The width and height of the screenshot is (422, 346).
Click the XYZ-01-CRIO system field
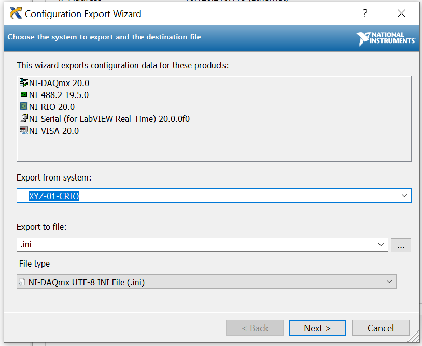point(214,196)
